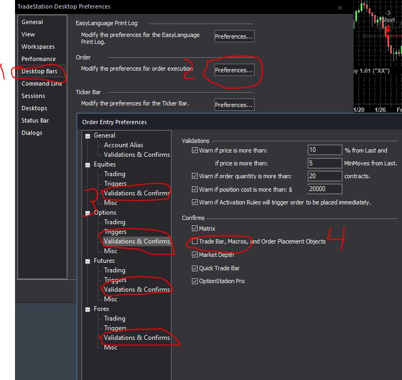Open EasyLanguage Print Log Preferences button

pyautogui.click(x=234, y=36)
